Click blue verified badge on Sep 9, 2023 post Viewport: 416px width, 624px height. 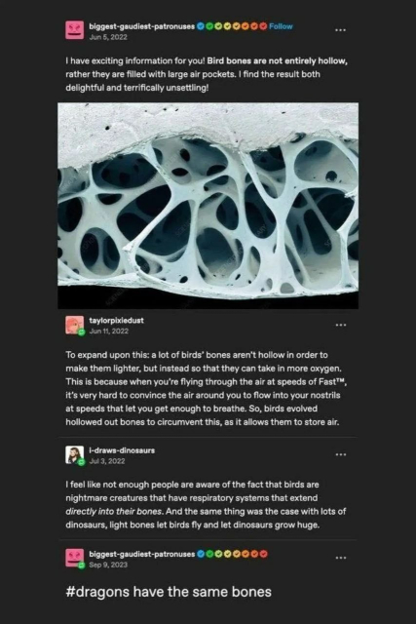(201, 554)
